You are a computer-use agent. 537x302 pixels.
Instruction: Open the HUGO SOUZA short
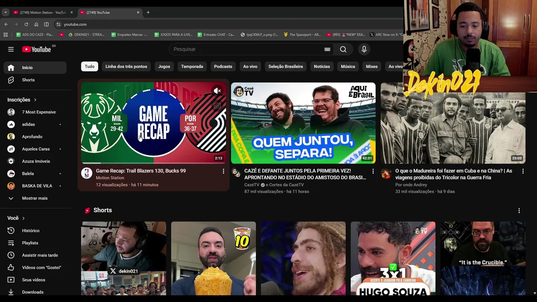(393, 258)
